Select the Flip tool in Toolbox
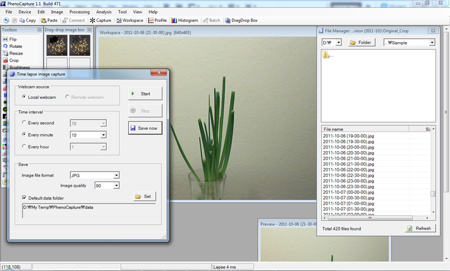This screenshot has width=450, height=271. 12,39
